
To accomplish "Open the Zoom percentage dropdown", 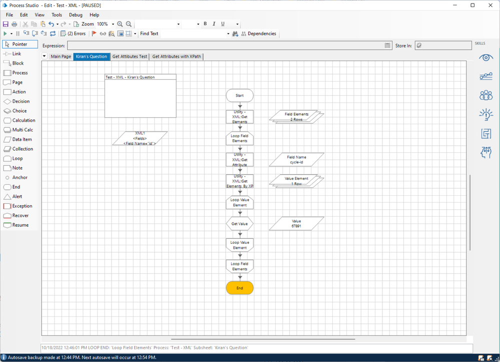I will 113,24.
